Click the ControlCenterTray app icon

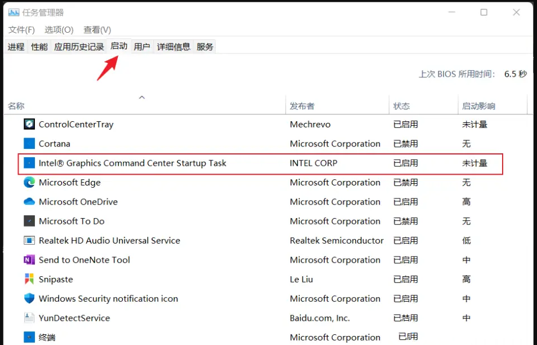[x=29, y=124]
